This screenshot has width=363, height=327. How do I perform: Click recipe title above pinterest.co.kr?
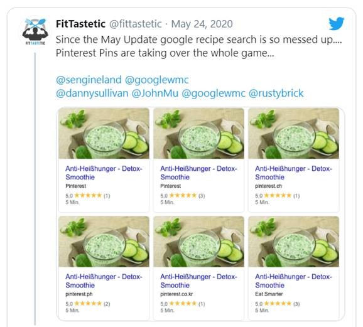click(x=198, y=281)
